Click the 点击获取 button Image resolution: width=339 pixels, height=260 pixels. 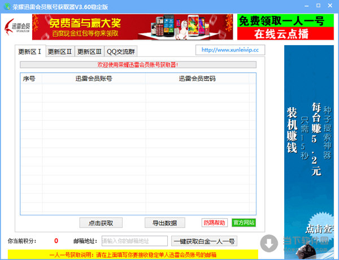pyautogui.click(x=101, y=223)
